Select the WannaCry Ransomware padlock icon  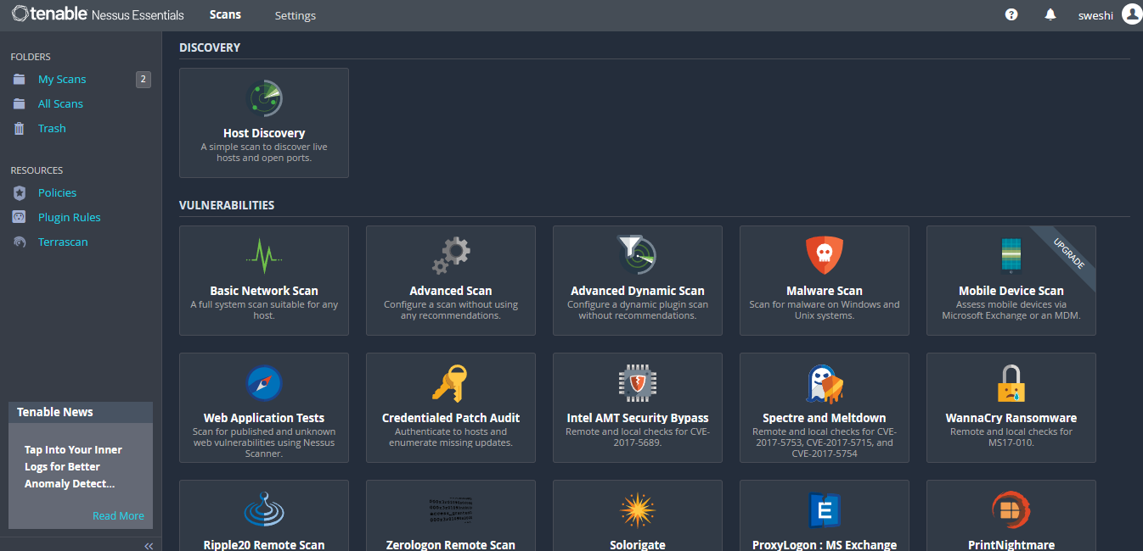click(1011, 383)
